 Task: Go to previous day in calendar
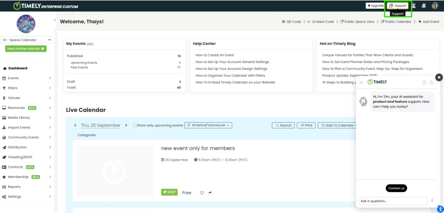click(75, 125)
